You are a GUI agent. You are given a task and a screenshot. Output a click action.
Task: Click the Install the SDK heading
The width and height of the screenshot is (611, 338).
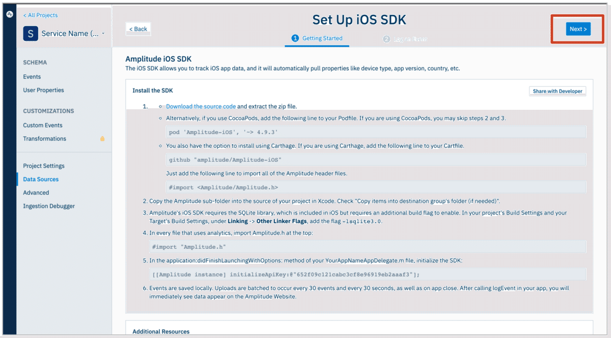153,91
